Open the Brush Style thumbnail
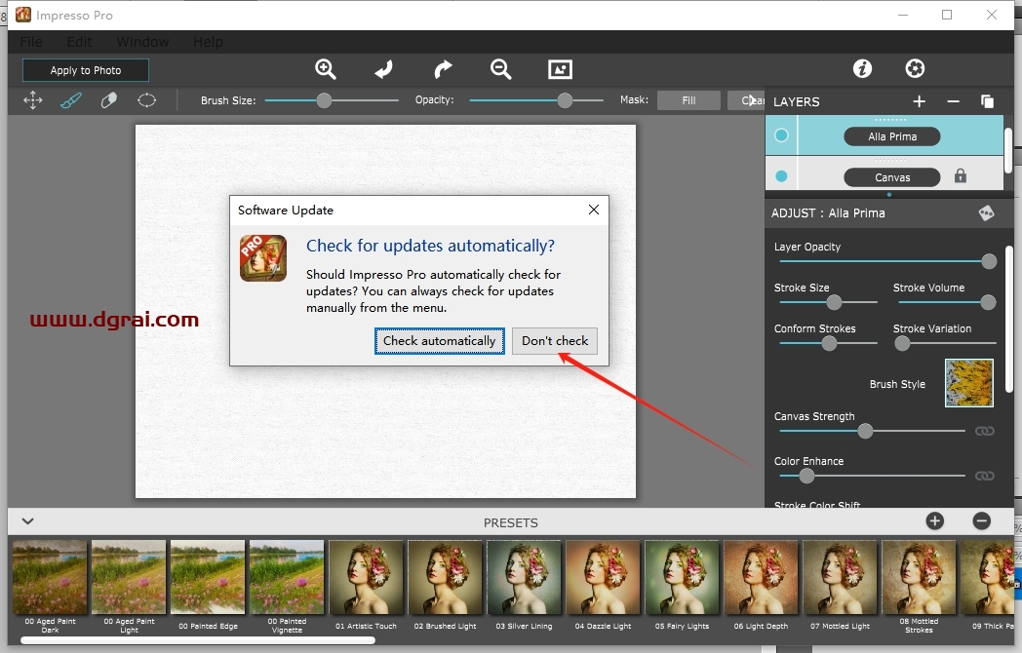This screenshot has width=1022, height=653. click(969, 383)
